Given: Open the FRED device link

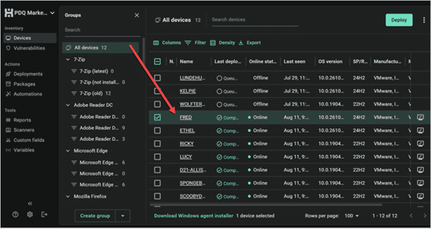Looking at the screenshot, I should pyautogui.click(x=186, y=117).
